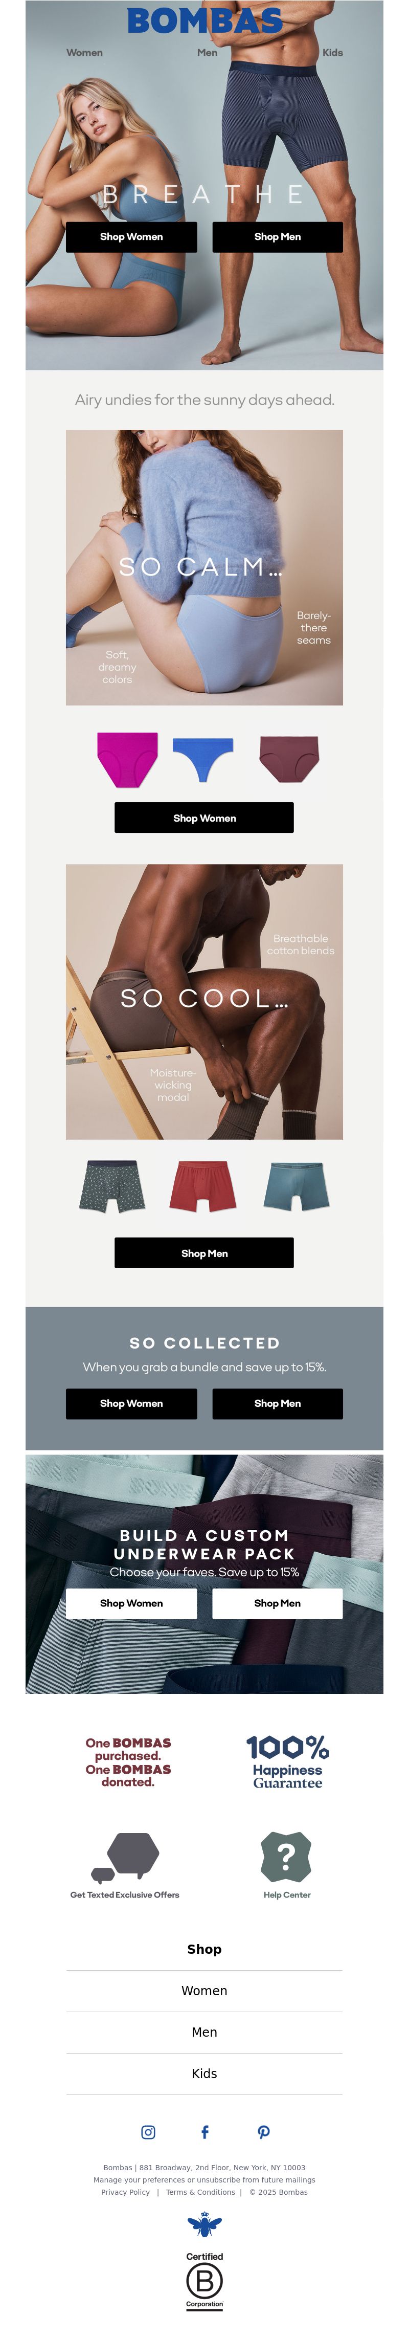The width and height of the screenshot is (409, 2338).
Task: Open the Privacy Policy link
Action: (x=125, y=2192)
